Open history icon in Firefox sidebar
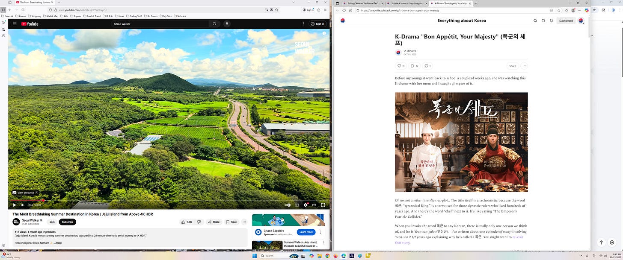The width and height of the screenshot is (623, 260). 3,35
